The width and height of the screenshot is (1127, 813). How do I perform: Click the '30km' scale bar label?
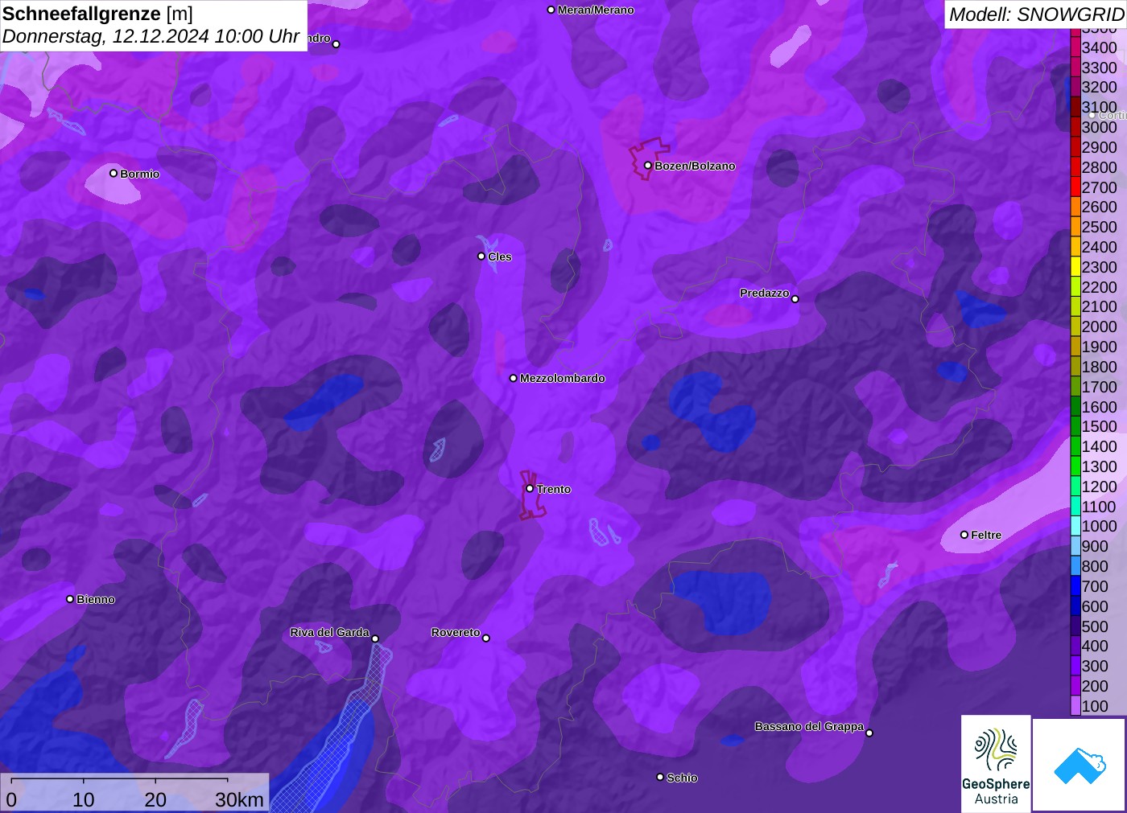point(239,799)
